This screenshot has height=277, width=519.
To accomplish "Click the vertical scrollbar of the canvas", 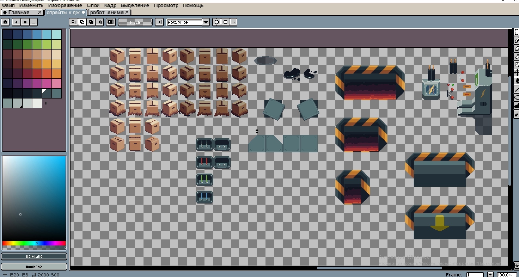I will coord(510,131).
